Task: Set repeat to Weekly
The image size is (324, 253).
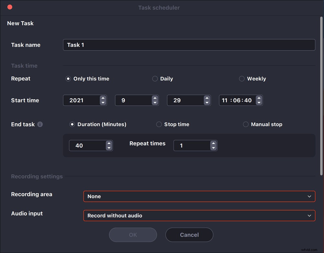Action: click(242, 79)
